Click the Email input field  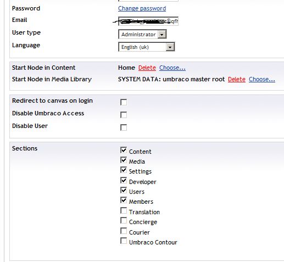[148, 21]
